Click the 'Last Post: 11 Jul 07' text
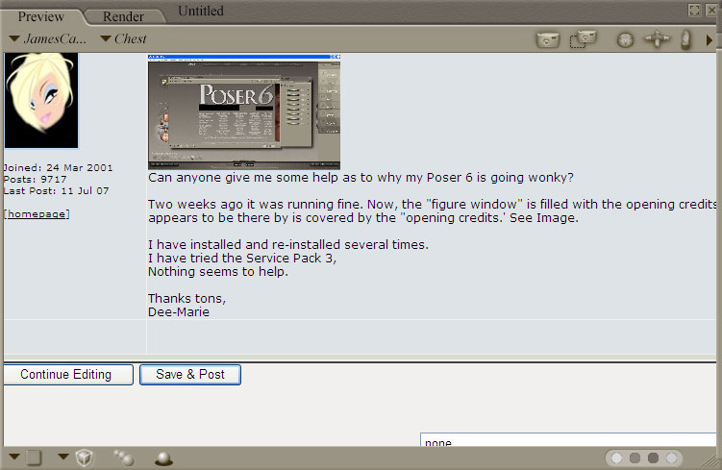 (56, 190)
